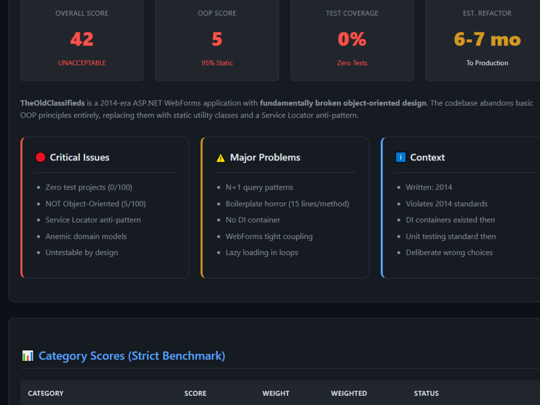Click 'Lazy loading in loops' item
The height and width of the screenshot is (405, 540).
(x=262, y=252)
